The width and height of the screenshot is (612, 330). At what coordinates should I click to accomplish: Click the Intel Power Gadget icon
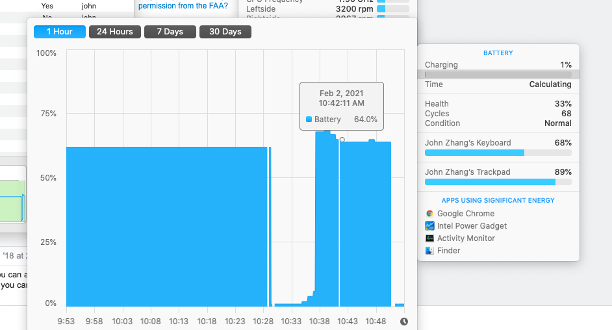[429, 226]
